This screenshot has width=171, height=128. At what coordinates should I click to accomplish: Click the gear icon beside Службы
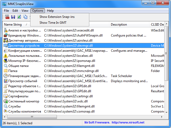pos(6,106)
